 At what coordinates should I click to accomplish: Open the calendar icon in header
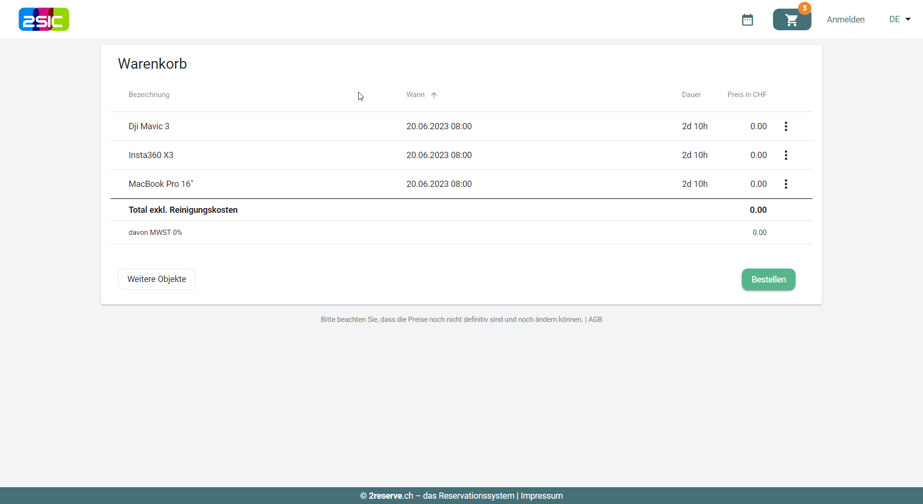point(747,20)
